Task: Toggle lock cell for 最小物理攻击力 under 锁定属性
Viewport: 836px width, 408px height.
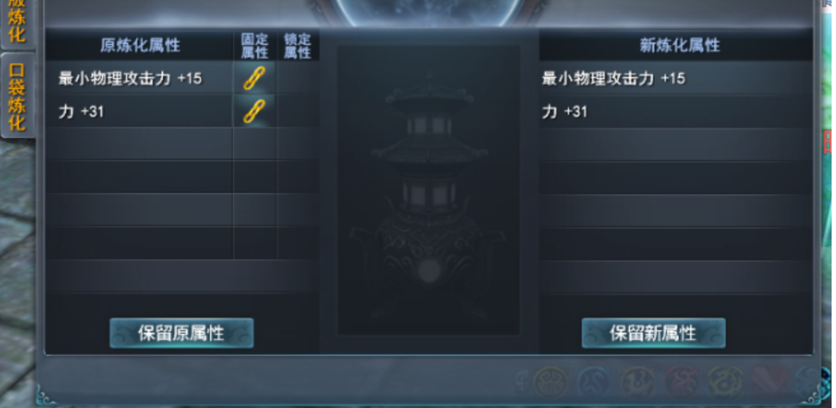Action: coord(298,78)
